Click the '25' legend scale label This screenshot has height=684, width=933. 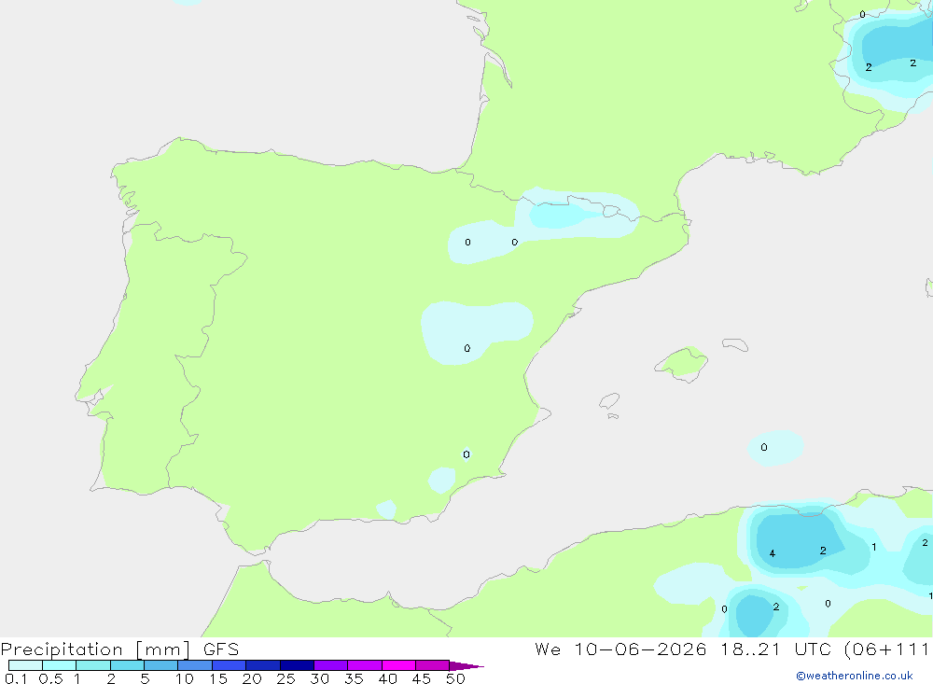coord(285,678)
